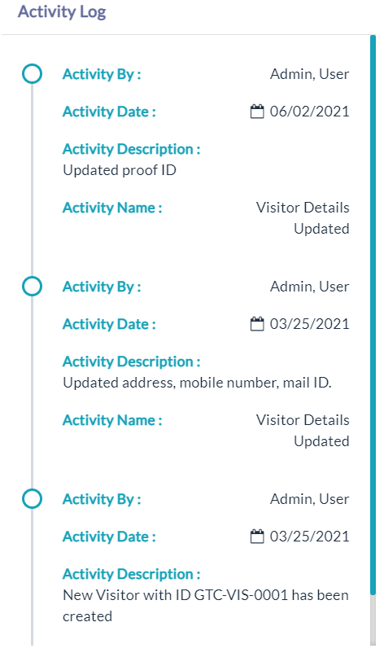The width and height of the screenshot is (384, 666).
Task: Click the 'Updated proof ID' description text
Action: click(120, 170)
